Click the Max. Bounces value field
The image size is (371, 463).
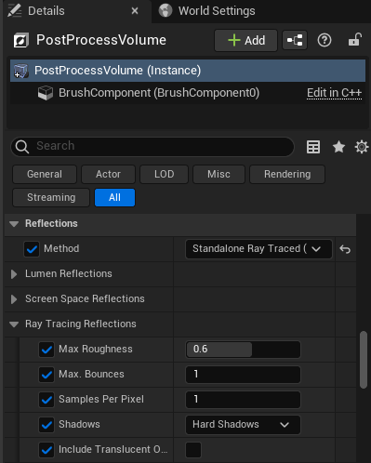click(x=243, y=375)
